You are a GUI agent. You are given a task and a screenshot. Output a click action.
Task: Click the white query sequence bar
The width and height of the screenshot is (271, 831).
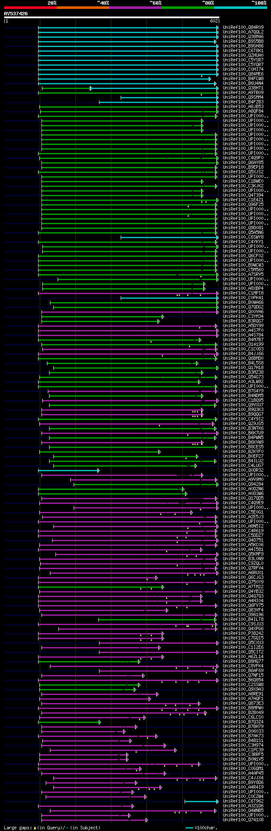click(111, 17)
